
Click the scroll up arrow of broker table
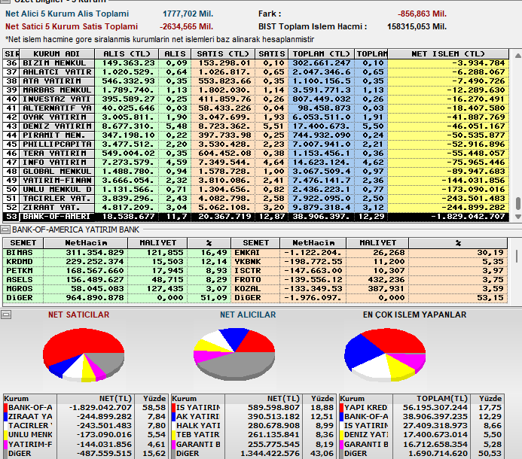tap(517, 55)
